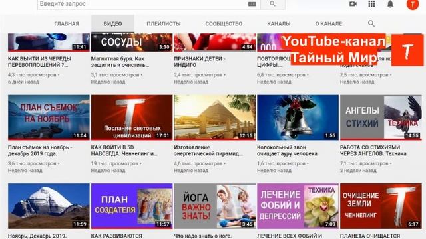Open the snowy mountain thumbnail 11:59
This screenshot has height=239, width=426.
pyautogui.click(x=49, y=206)
